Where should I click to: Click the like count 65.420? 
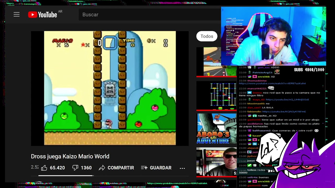point(57,168)
